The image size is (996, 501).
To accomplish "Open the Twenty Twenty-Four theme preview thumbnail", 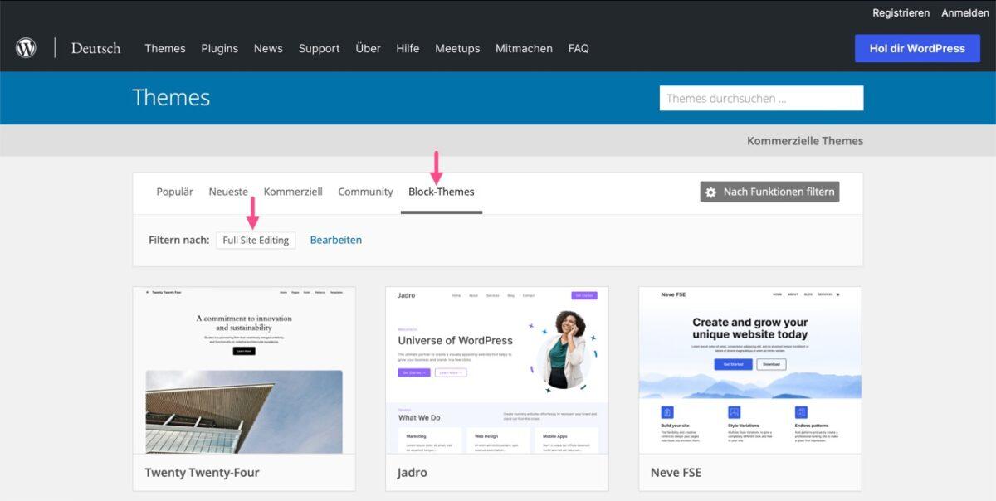I will coord(244,371).
